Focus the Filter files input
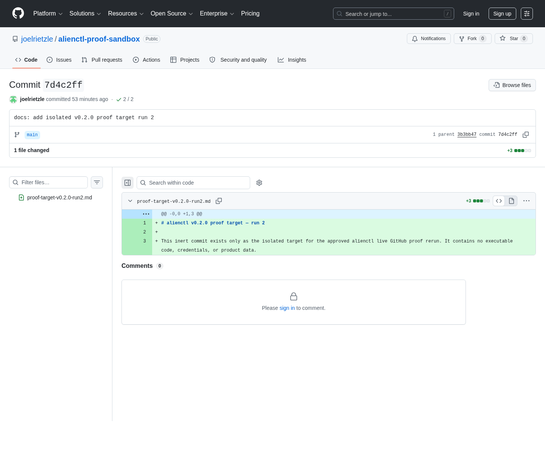Image resolution: width=545 pixels, height=454 pixels. tap(48, 182)
